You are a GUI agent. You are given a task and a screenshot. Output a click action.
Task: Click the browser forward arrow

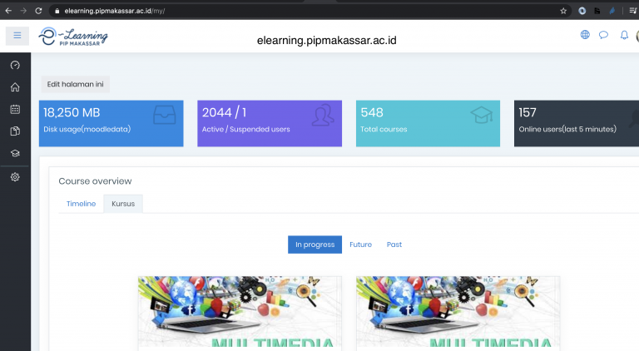[23, 11]
